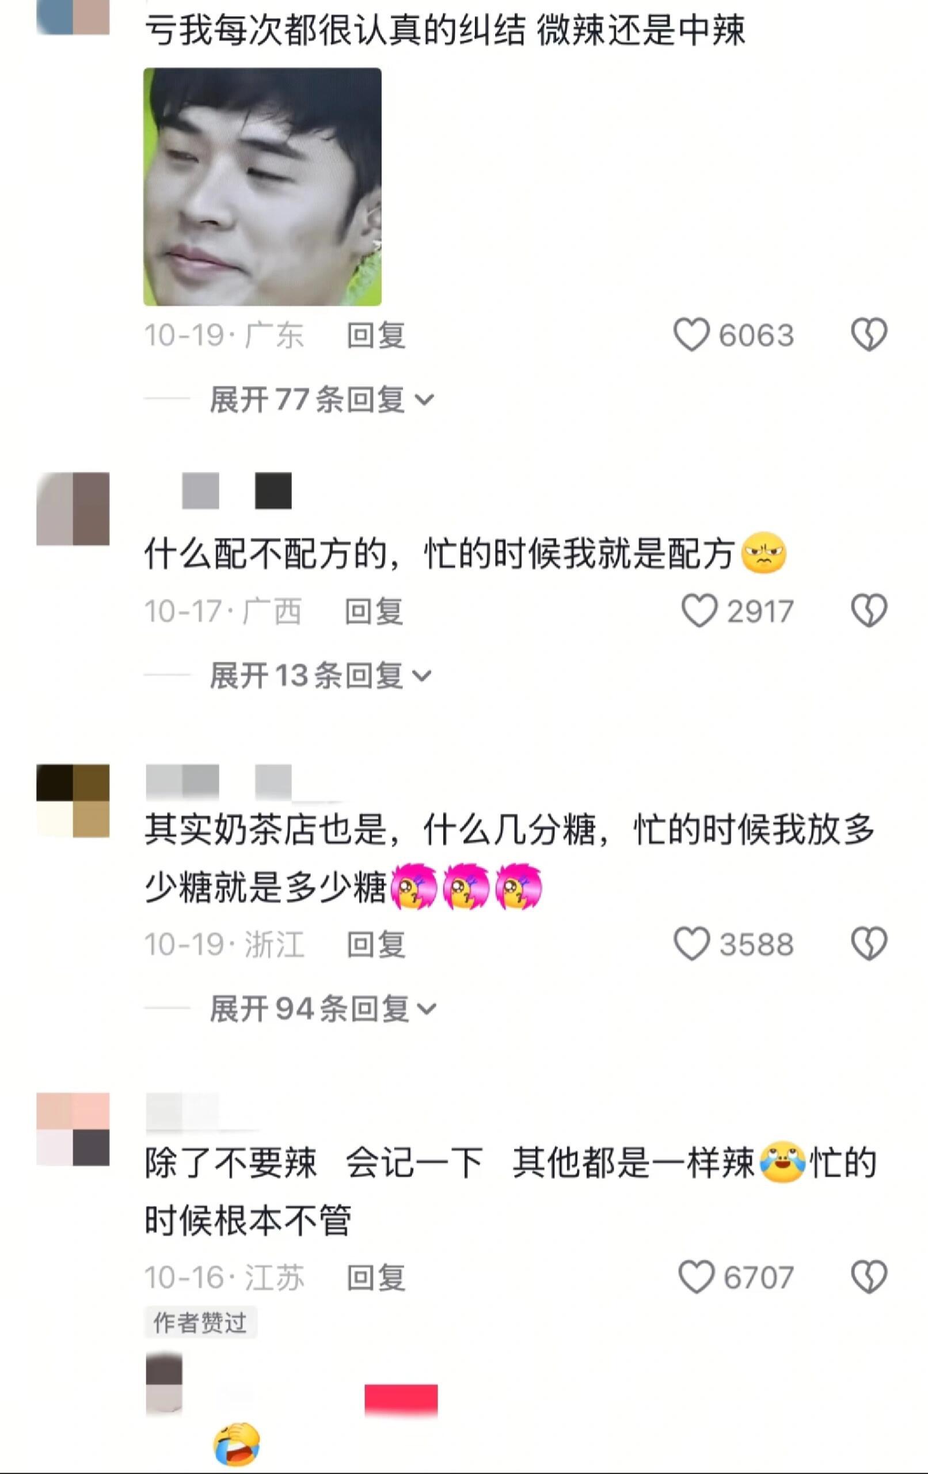Open avatar of the 除了不要辣 commenter
Image resolution: width=928 pixels, height=1474 pixels.
73,1129
